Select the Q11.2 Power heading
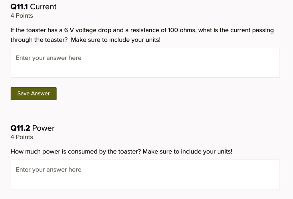Viewport: 293px width, 199px height. [32, 128]
